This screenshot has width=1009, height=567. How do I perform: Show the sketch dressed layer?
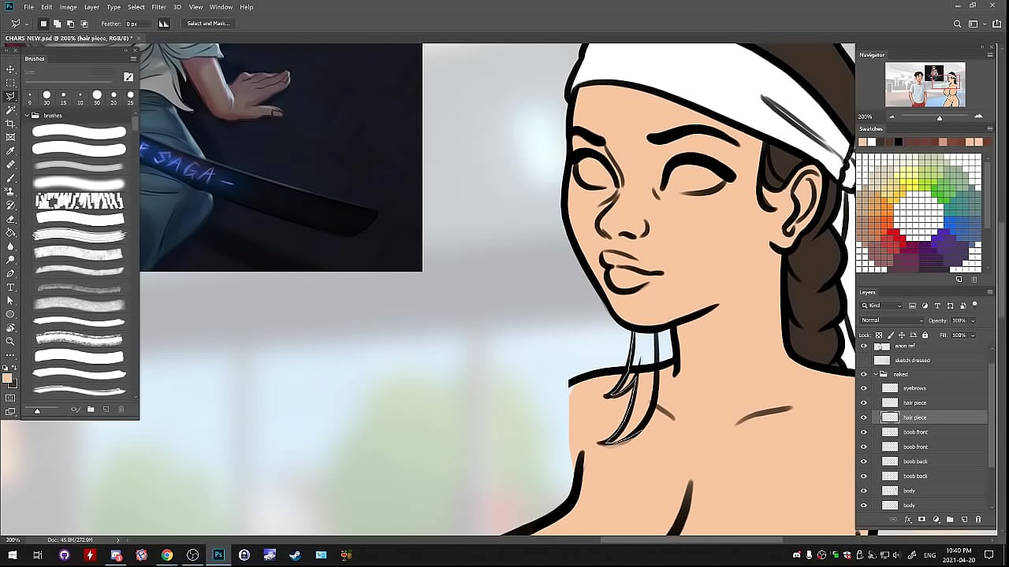click(x=863, y=361)
